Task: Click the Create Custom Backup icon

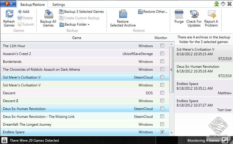Action: click(61, 18)
